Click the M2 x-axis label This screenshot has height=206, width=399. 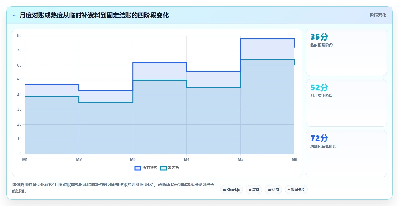79,160
